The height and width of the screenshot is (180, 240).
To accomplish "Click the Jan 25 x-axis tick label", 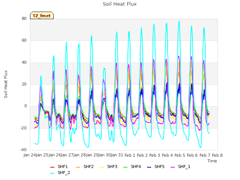I will click(42, 155).
